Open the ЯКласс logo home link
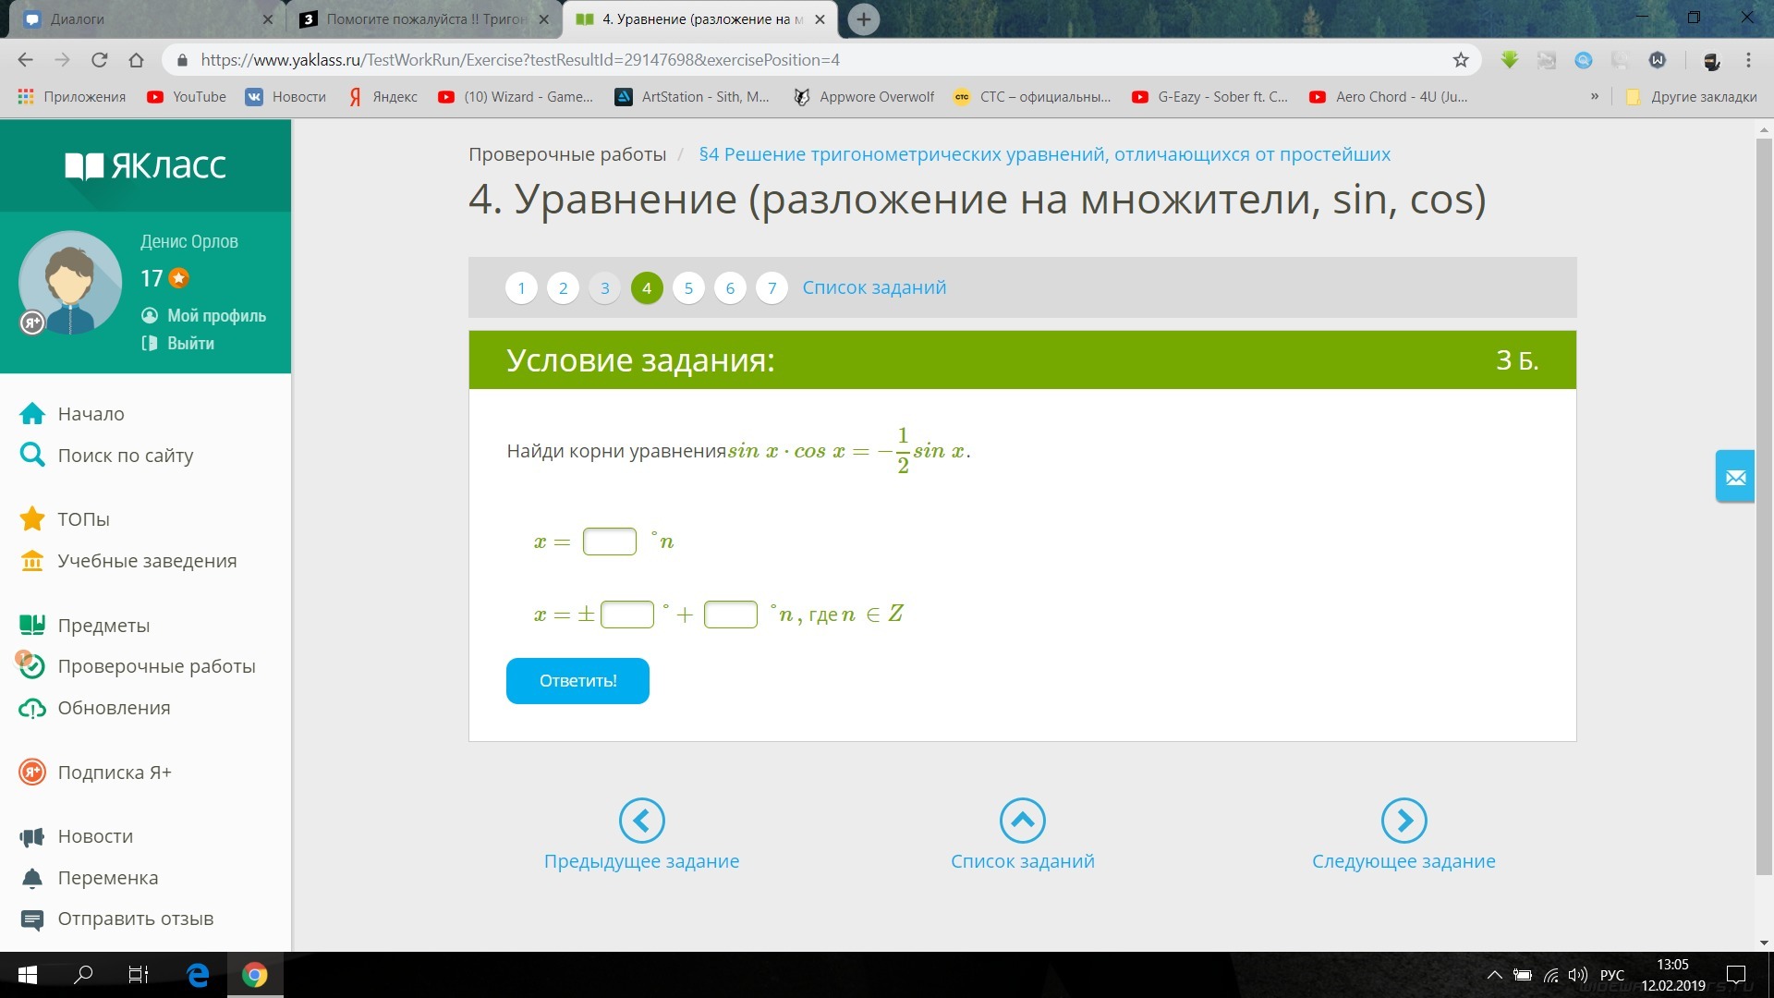The width and height of the screenshot is (1774, 998). [145, 165]
